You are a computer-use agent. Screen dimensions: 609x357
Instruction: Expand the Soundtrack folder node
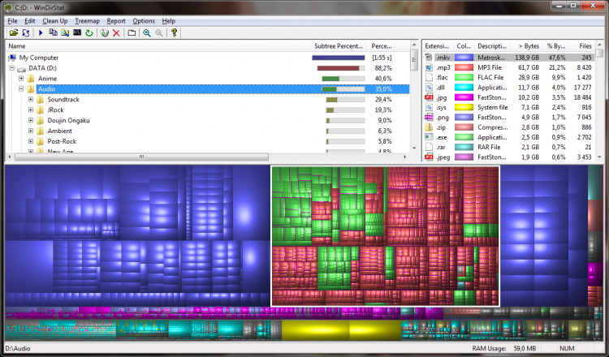click(31, 100)
